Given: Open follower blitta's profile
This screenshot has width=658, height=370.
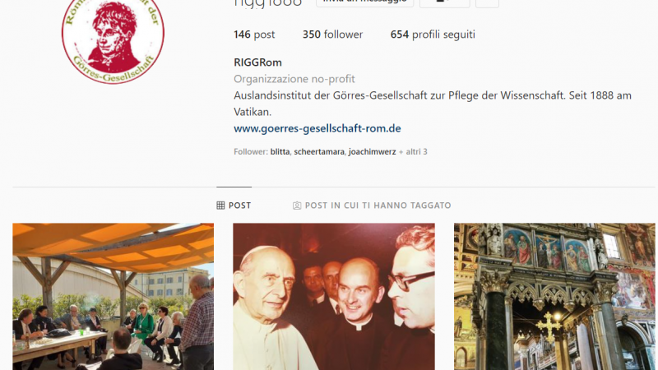Looking at the screenshot, I should click(x=280, y=152).
